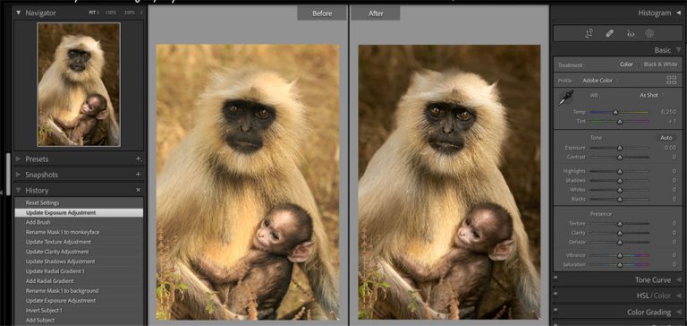This screenshot has height=326, width=687.
Task: Expand the Presets panel
Action: (19, 159)
